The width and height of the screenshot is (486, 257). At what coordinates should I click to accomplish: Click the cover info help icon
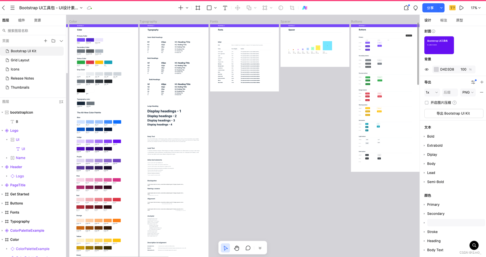433,31
